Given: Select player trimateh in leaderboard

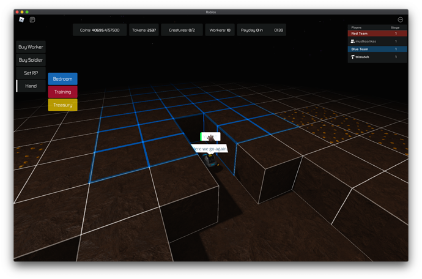Looking at the screenshot, I should [x=377, y=57].
